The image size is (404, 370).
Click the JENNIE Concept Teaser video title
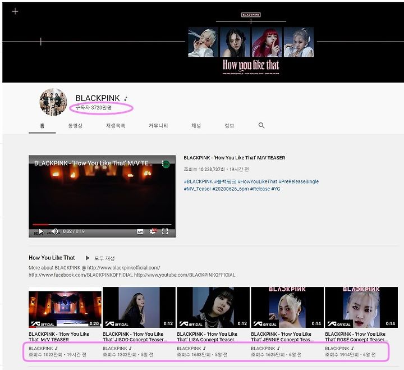[x=282, y=337]
